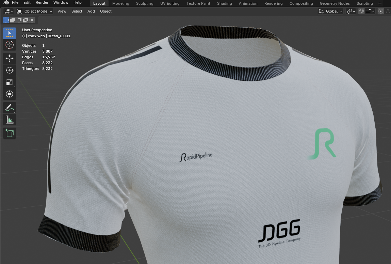Expand the Transform Pivot Point dropdown
391x264 pixels.
click(351, 11)
